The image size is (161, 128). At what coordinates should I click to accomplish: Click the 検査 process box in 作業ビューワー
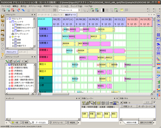coord(107,114)
